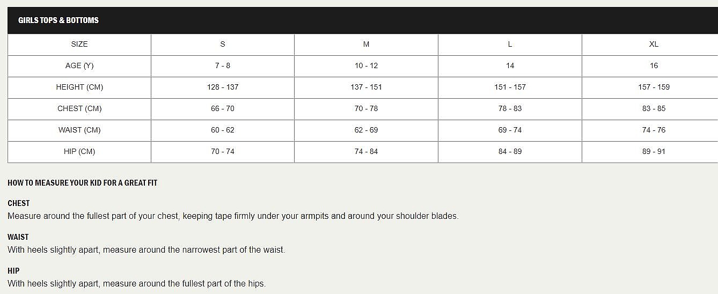Viewport: 718px width, 294px height.
Task: Click the 78 - 83 chest cell
Action: click(510, 108)
